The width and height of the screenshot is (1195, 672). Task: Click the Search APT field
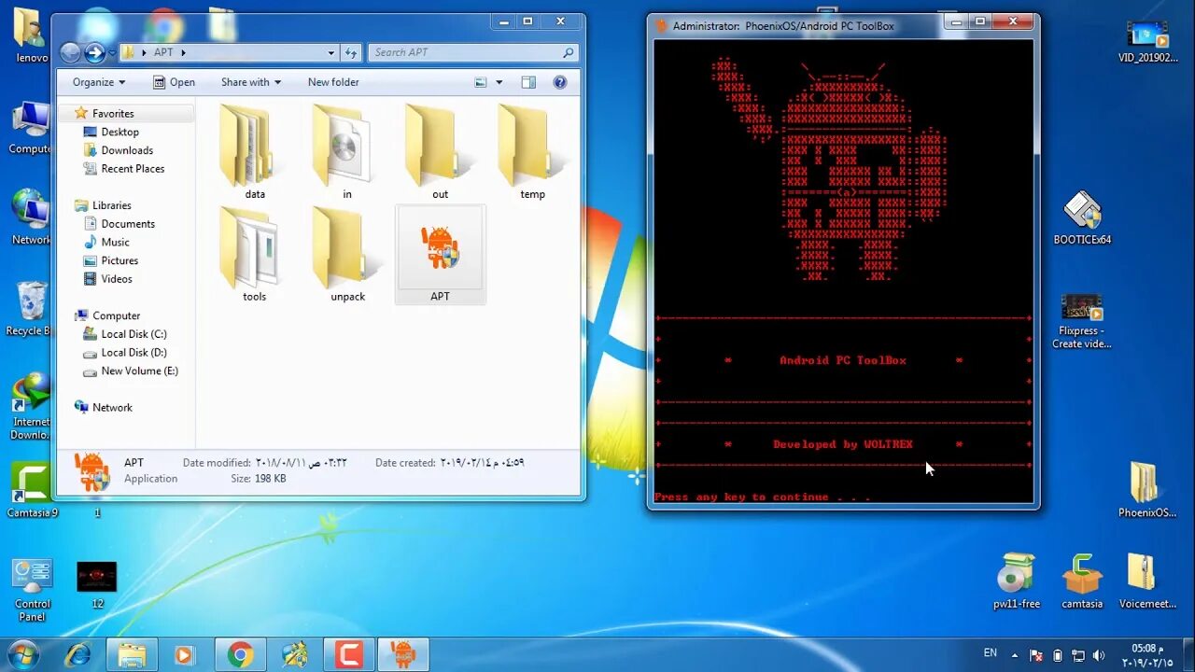[472, 52]
